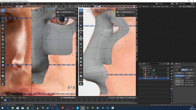Image resolution: width=196 pixels, height=110 pixels.
Task: Select the Loop Cut tool in left viewport
Action: click(3, 51)
